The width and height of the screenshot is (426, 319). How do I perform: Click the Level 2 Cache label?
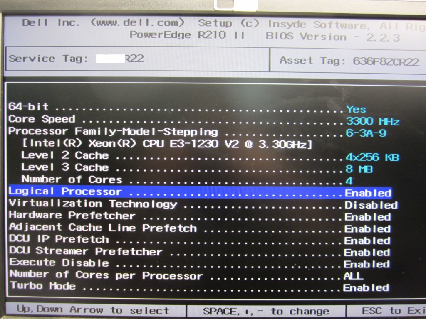pos(65,155)
